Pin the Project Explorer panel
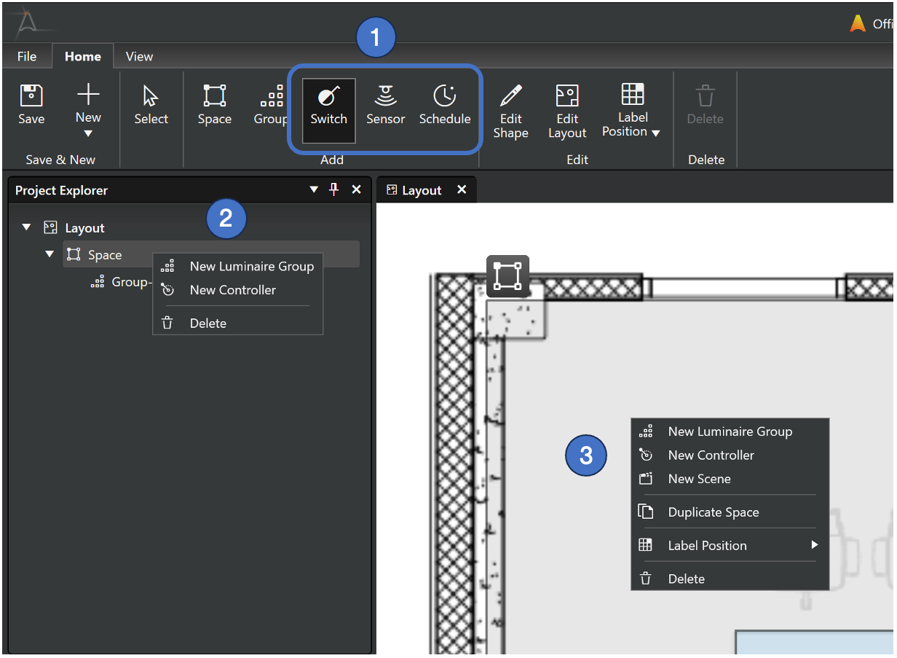Viewport: 897px width, 658px height. click(x=334, y=189)
